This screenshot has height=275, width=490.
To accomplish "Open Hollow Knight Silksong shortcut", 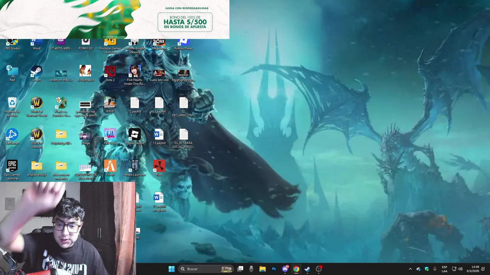I will coord(134,46).
